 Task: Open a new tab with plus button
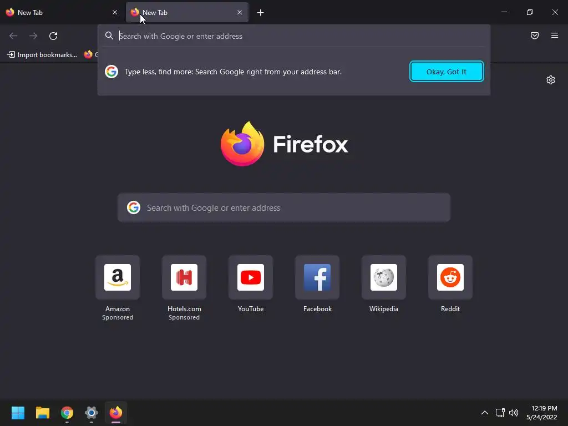click(261, 13)
